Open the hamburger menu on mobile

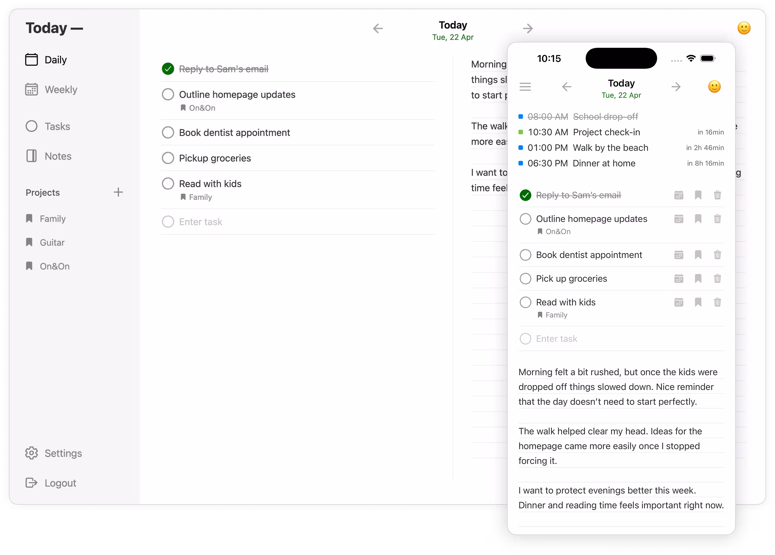[525, 87]
